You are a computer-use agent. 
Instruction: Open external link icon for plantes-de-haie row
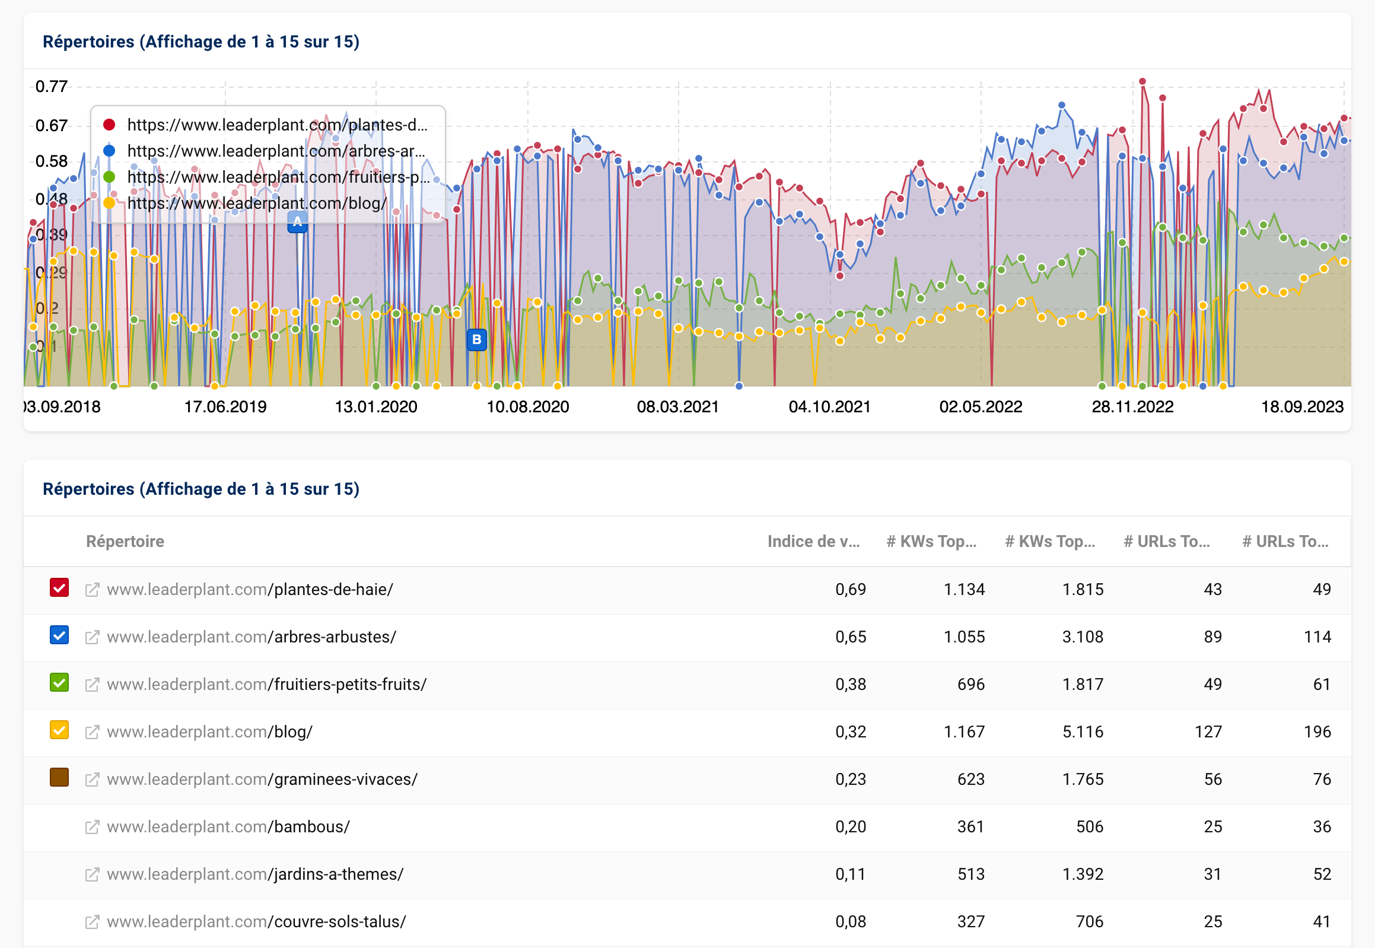pos(92,590)
